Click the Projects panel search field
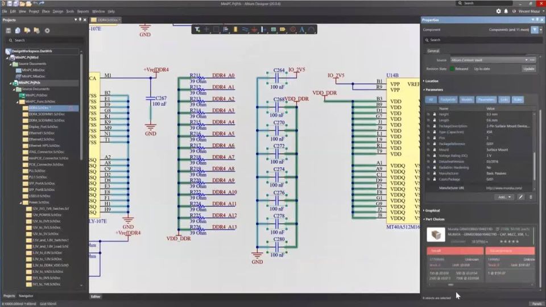 pos(45,40)
